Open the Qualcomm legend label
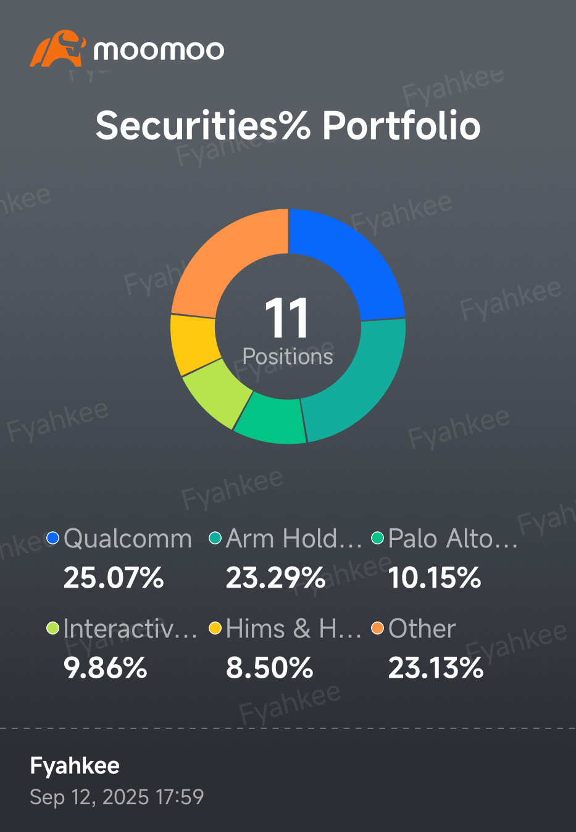This screenshot has height=832, width=576. [128, 539]
